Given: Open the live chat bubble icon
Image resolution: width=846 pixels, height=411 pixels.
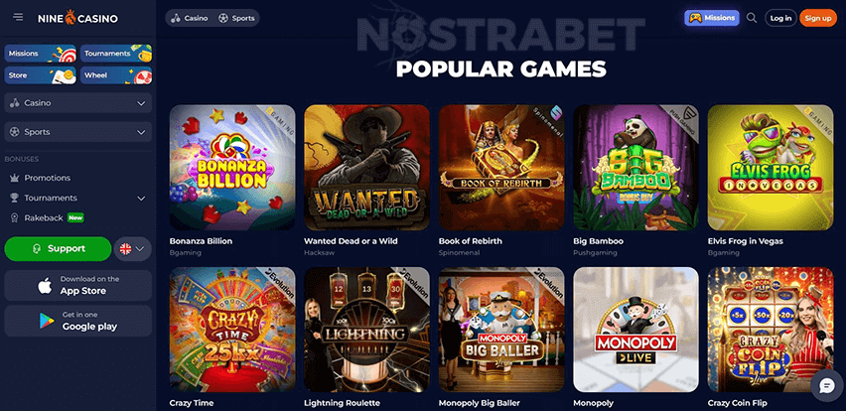Looking at the screenshot, I should pyautogui.click(x=826, y=385).
